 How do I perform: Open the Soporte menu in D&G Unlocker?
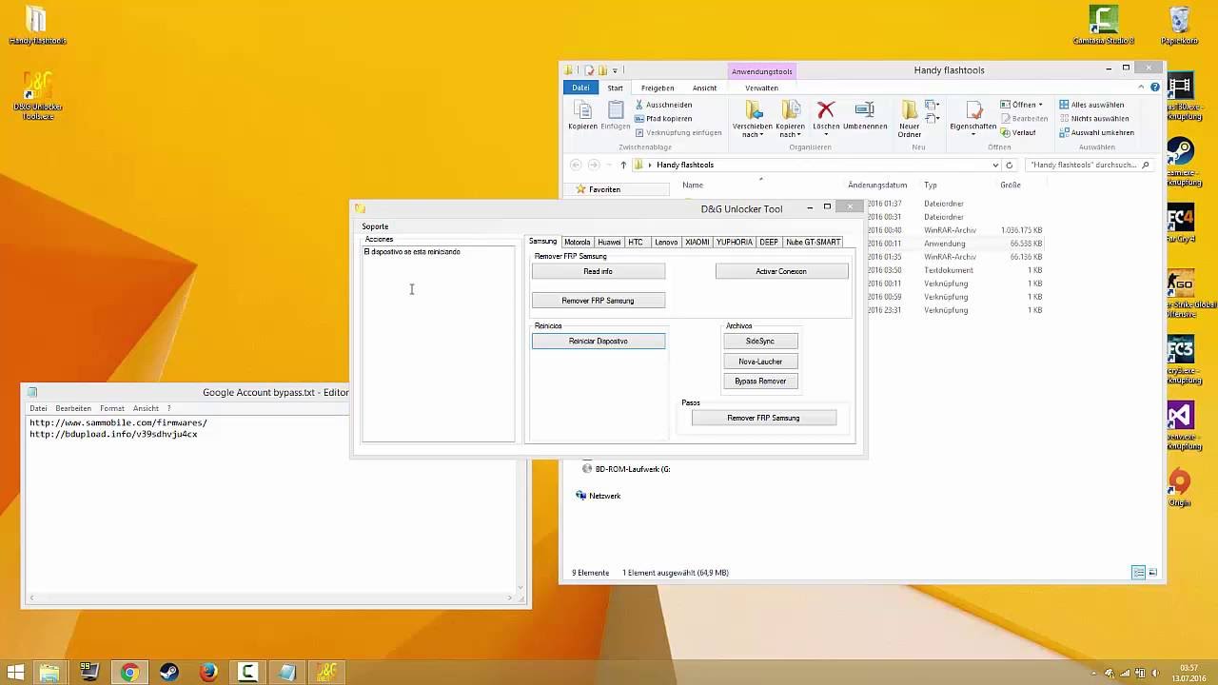tap(375, 226)
